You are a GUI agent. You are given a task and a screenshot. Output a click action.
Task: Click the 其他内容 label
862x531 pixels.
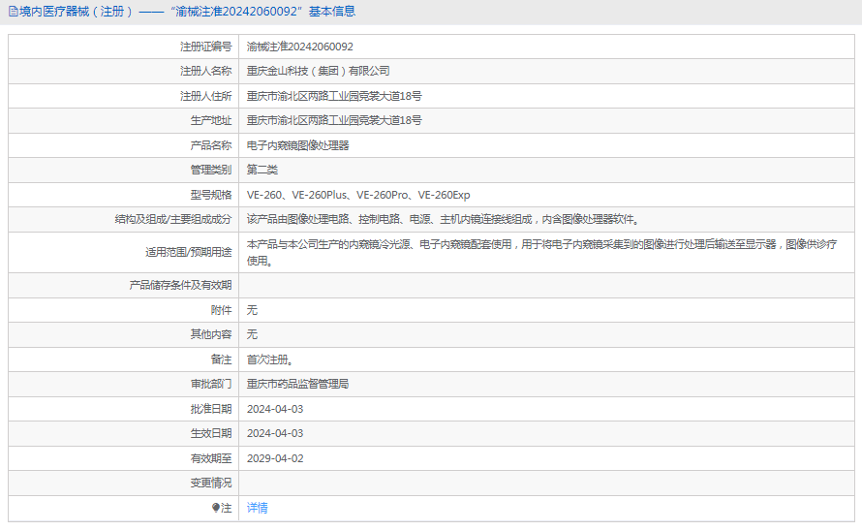[211, 334]
